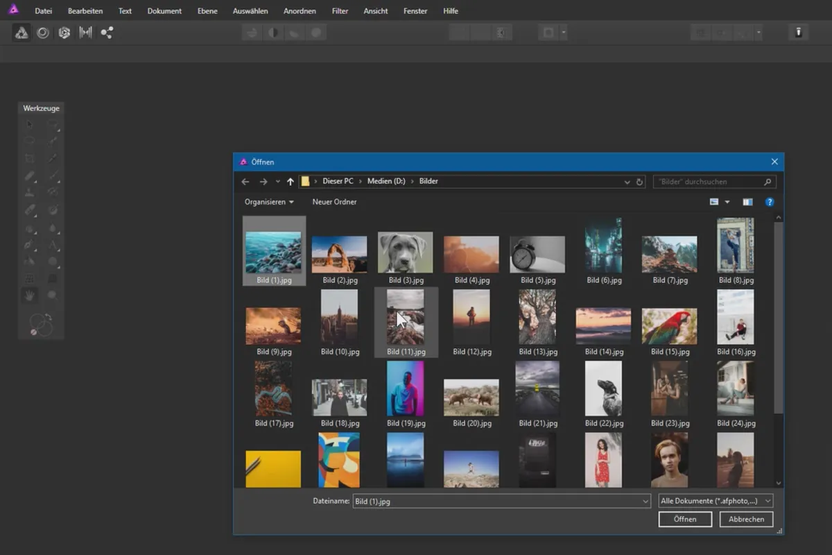
Task: Open the Alle Dokumente file type dropdown
Action: [x=716, y=501]
